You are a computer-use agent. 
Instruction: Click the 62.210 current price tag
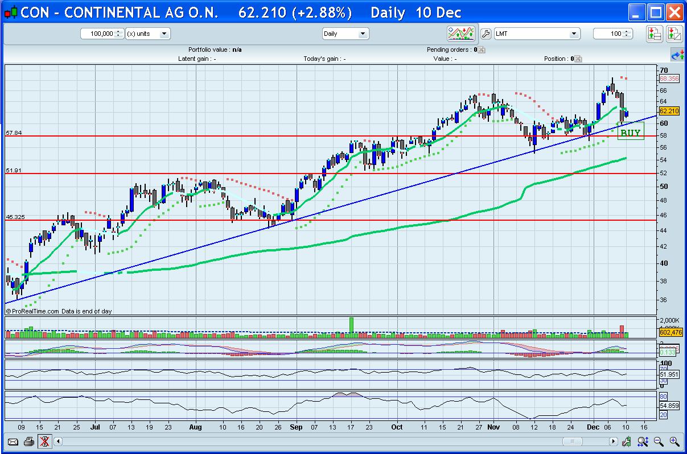click(668, 110)
